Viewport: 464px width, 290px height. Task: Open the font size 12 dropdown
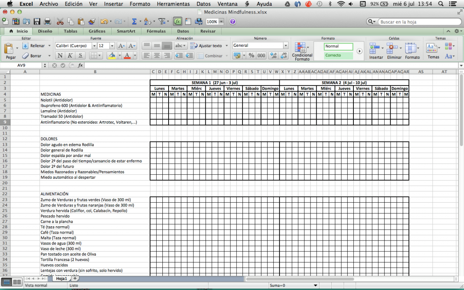(112, 46)
